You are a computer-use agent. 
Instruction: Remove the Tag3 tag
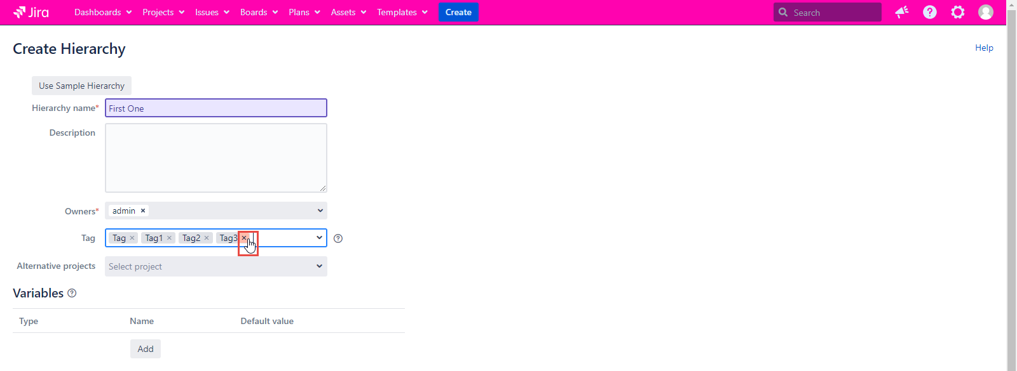[x=244, y=238]
